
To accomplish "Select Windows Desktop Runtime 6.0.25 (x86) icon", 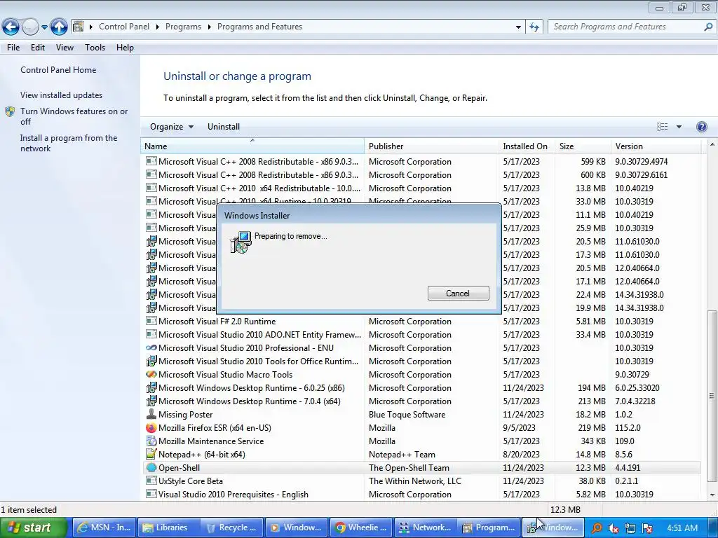I will [151, 387].
